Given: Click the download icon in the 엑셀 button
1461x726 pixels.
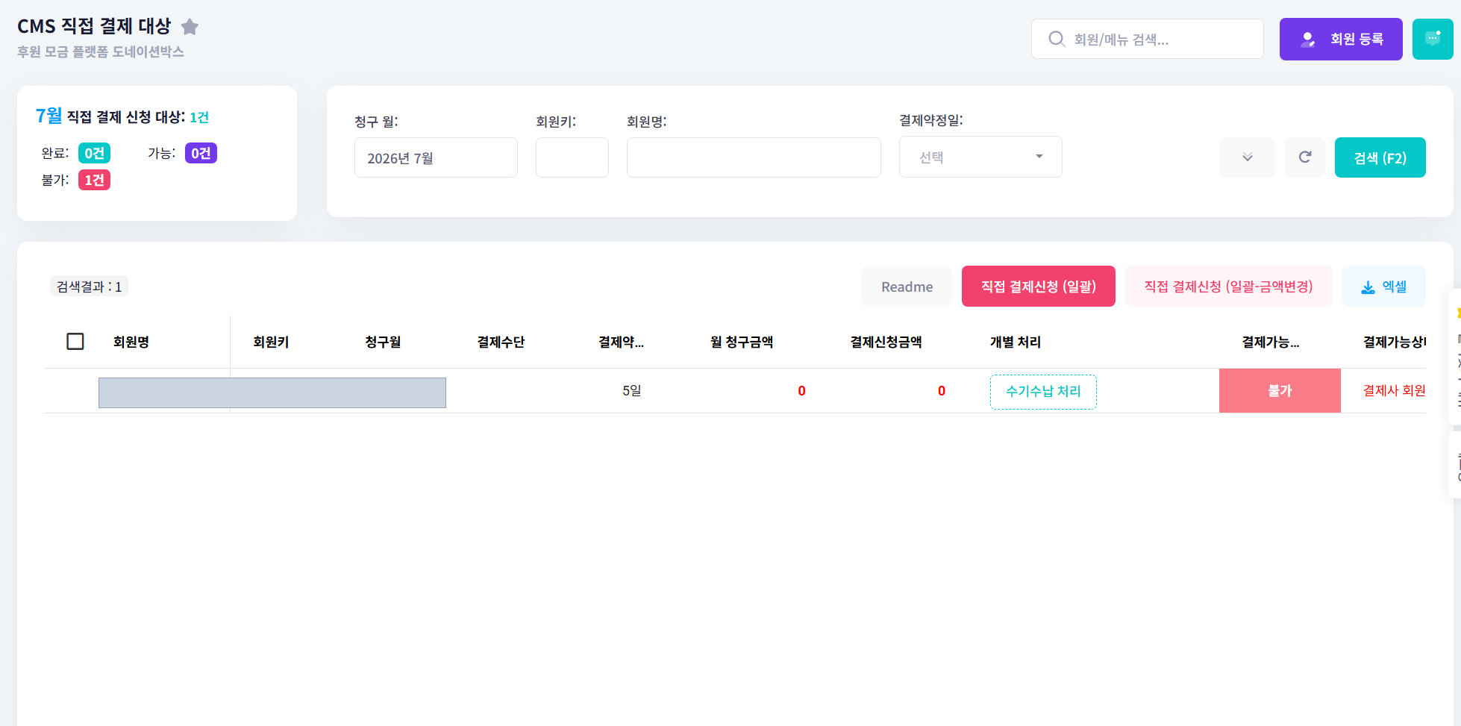Looking at the screenshot, I should pyautogui.click(x=1368, y=287).
